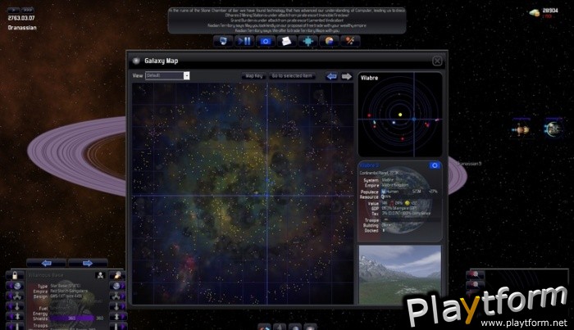Cycle to next colony planet icon
The width and height of the screenshot is (574, 330).
pyautogui.click(x=117, y=286)
